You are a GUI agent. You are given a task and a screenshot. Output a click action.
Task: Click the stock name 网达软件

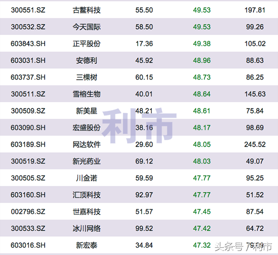click(86, 144)
